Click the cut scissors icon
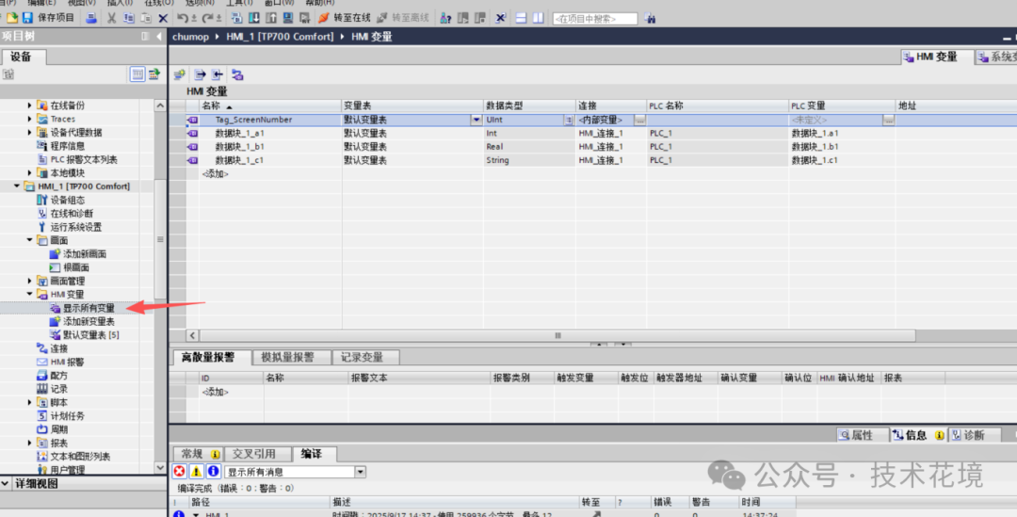 111,18
